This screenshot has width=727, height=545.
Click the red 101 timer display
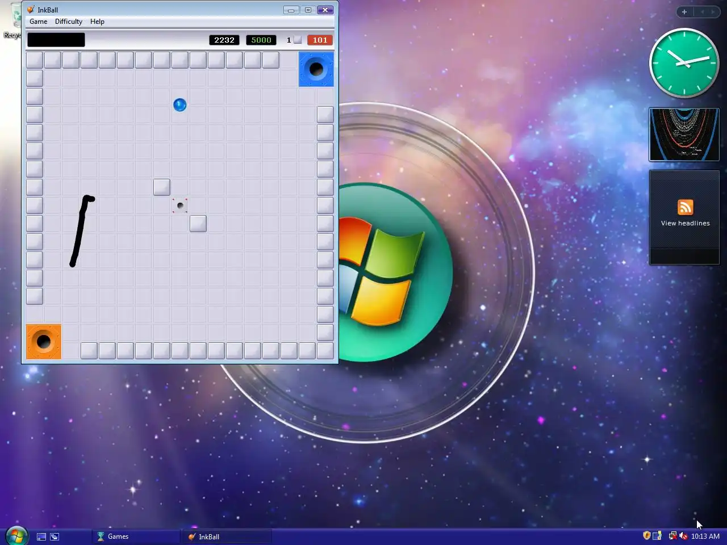click(x=320, y=40)
